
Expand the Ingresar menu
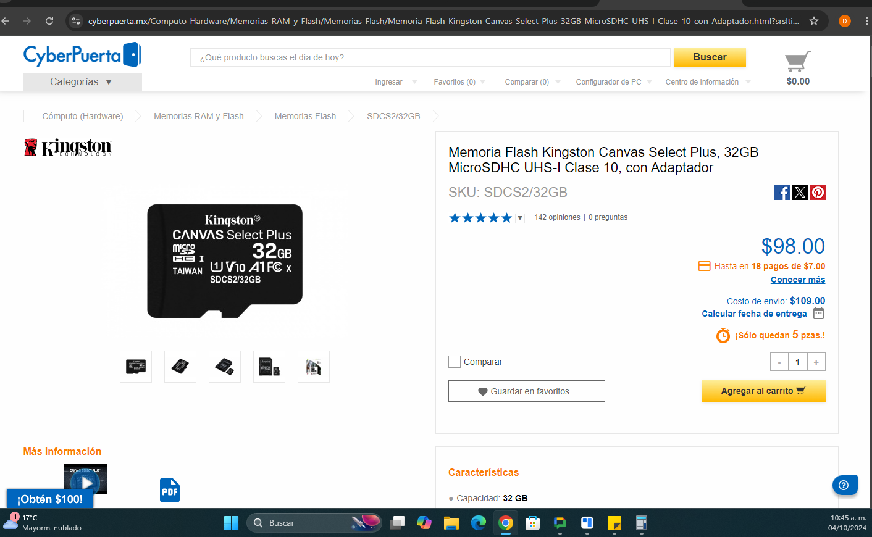(x=396, y=82)
